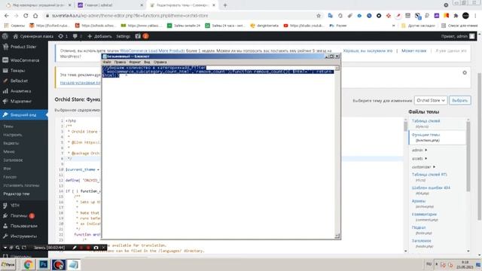Click the Выбрать button
Viewport: 482px width, 271px height.
(460, 100)
